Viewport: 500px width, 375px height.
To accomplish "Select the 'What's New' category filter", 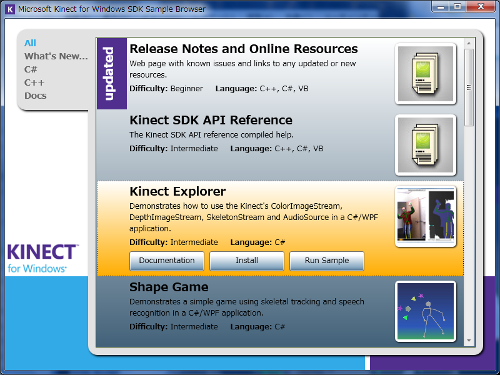I will coord(56,56).
